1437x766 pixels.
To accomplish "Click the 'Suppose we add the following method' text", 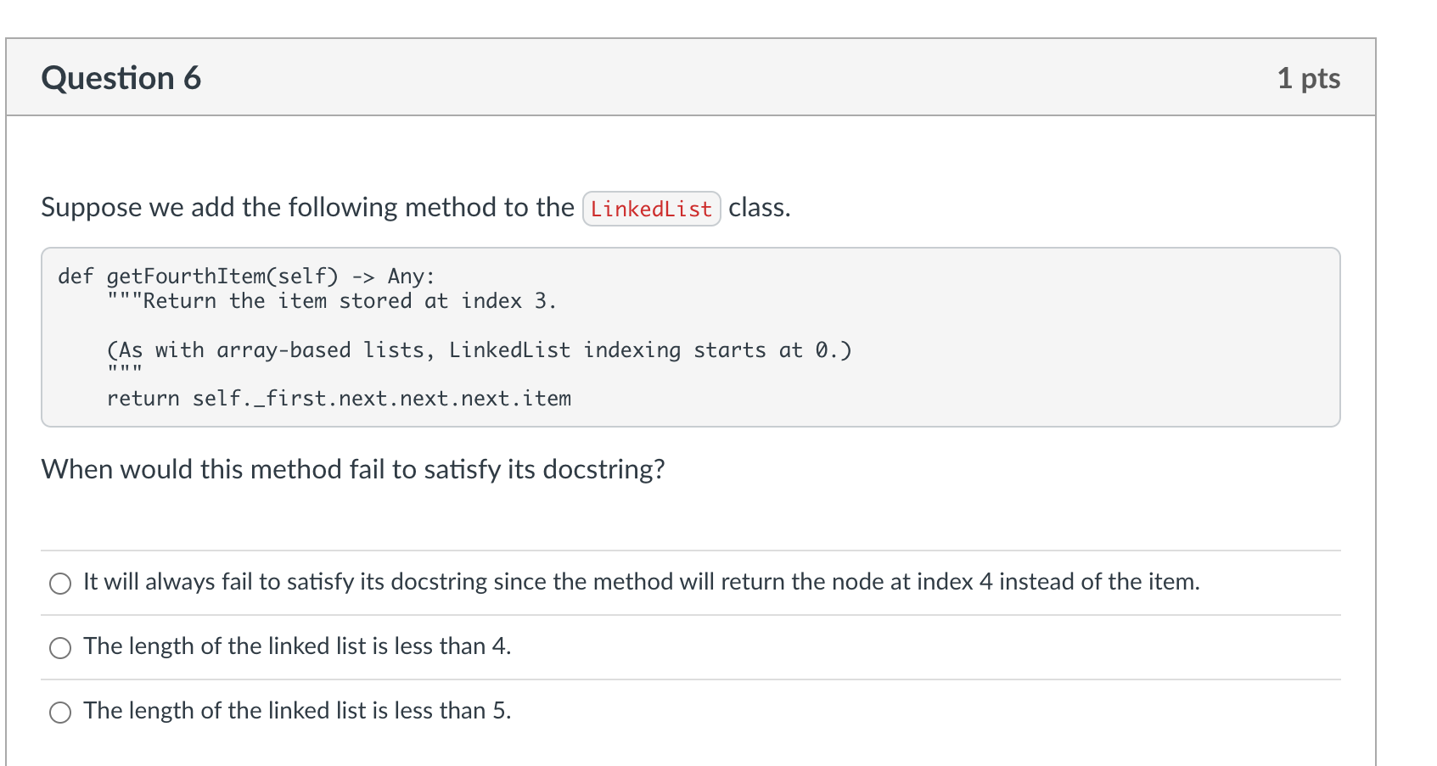I will pos(307,208).
